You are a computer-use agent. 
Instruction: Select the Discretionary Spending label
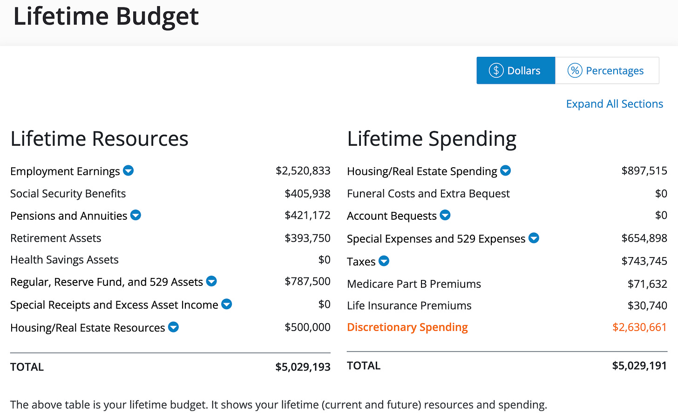407,327
